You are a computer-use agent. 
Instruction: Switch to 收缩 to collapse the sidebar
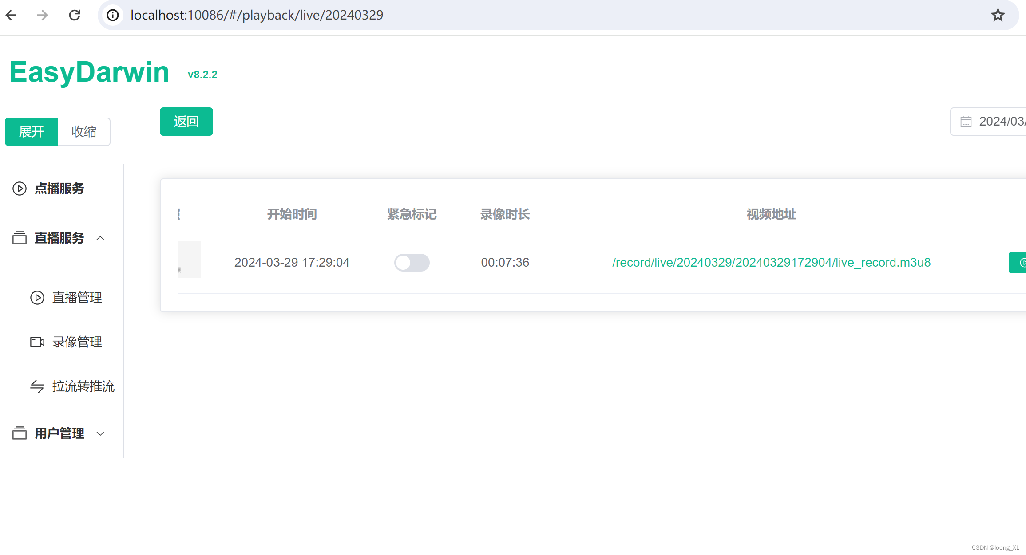coord(84,131)
